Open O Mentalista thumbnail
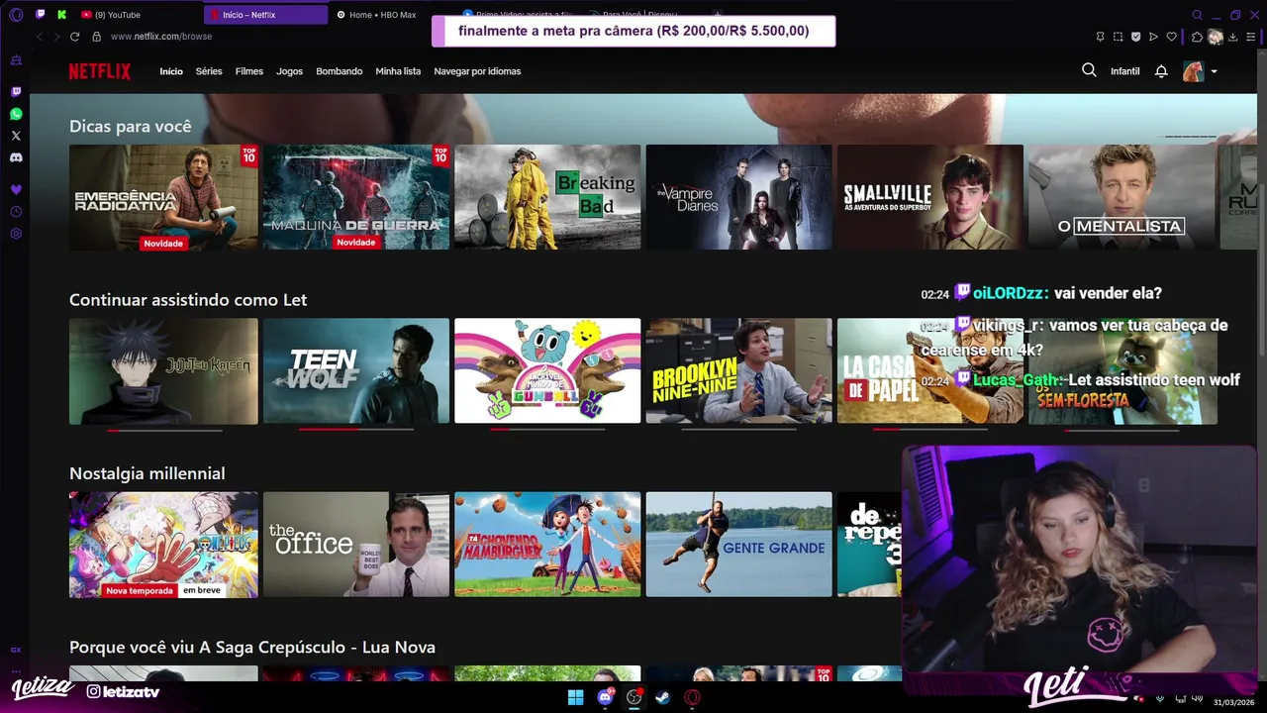Image resolution: width=1267 pixels, height=713 pixels. point(1122,197)
